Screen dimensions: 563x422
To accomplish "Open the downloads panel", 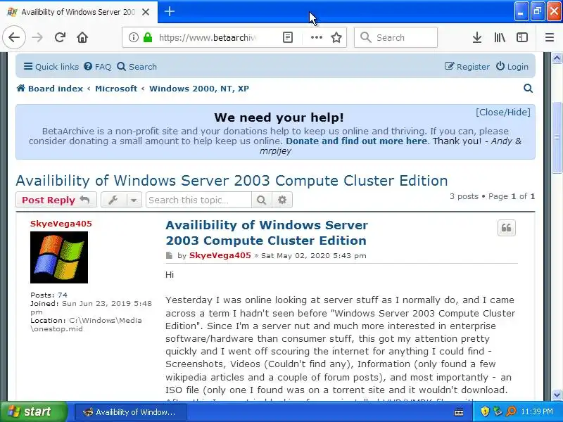I will (x=477, y=37).
